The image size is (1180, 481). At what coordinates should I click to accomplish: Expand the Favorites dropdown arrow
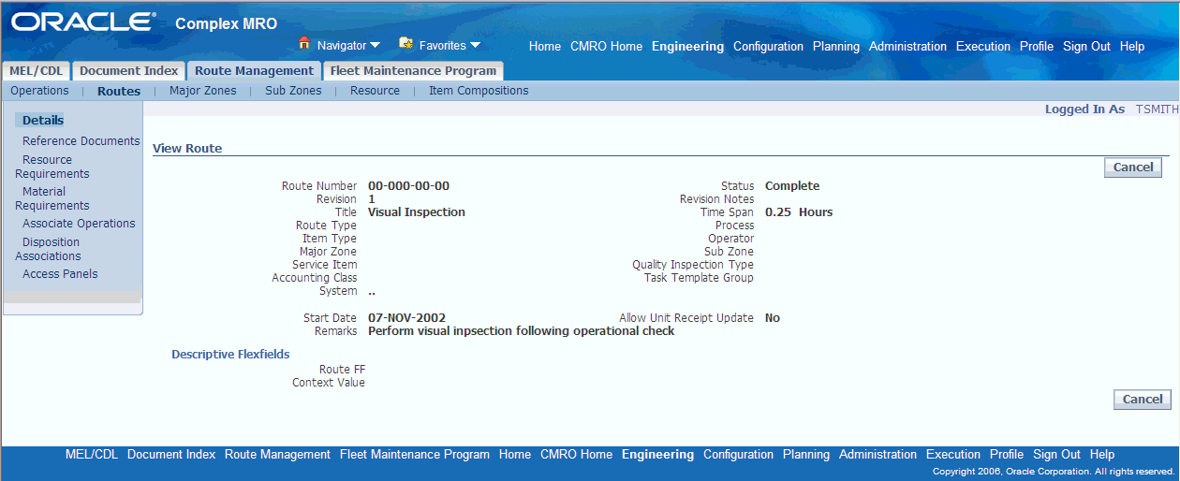click(x=475, y=45)
